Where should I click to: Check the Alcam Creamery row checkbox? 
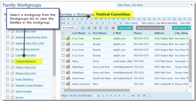(x=63, y=84)
